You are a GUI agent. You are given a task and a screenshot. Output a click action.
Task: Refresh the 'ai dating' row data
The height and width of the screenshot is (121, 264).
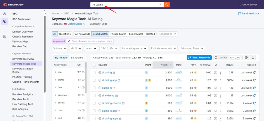tap(254, 73)
